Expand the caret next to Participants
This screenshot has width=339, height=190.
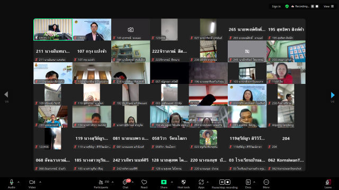coord(113,182)
